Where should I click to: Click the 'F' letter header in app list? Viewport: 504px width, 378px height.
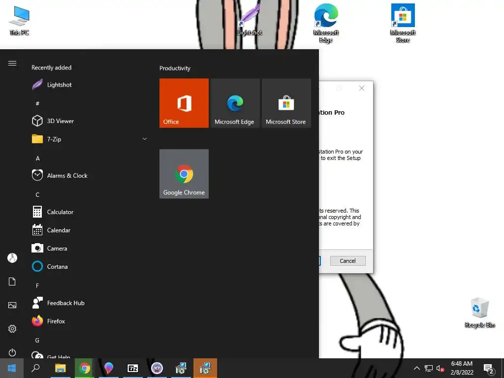coord(37,286)
